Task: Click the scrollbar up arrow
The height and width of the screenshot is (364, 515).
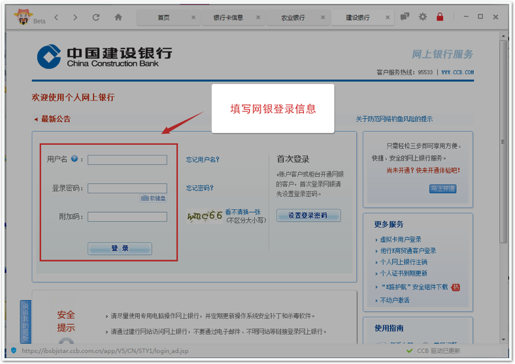Action: tap(503, 35)
